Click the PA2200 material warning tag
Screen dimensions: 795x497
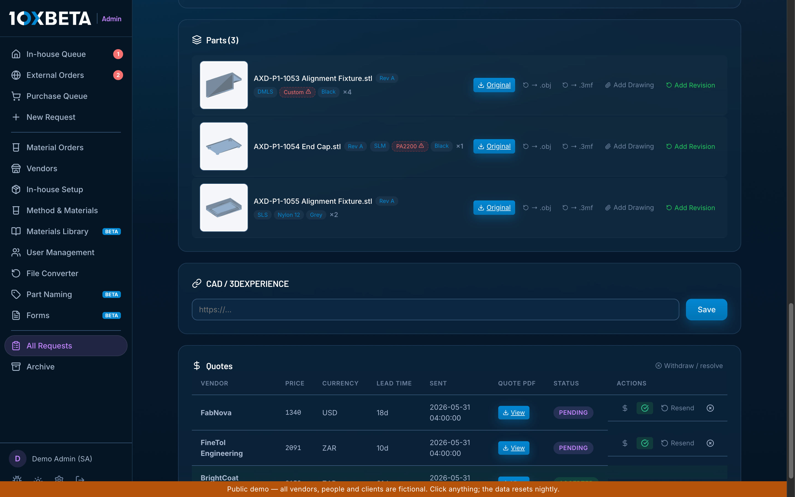(410, 146)
